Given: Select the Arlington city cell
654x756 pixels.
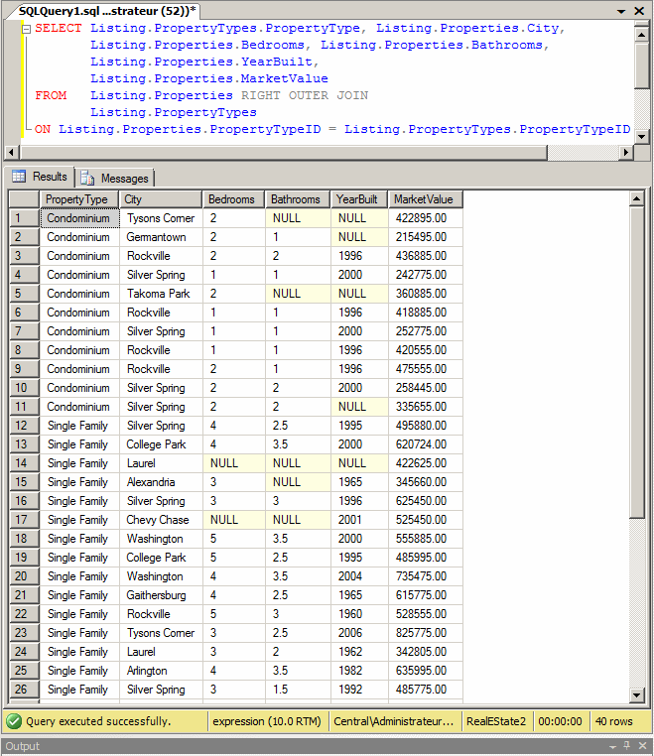Looking at the screenshot, I should pyautogui.click(x=161, y=670).
